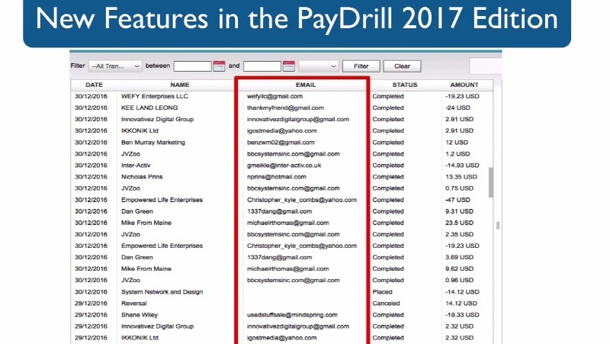This screenshot has height=344, width=610.
Task: Click the 12 USD amount cell
Action: click(x=457, y=143)
